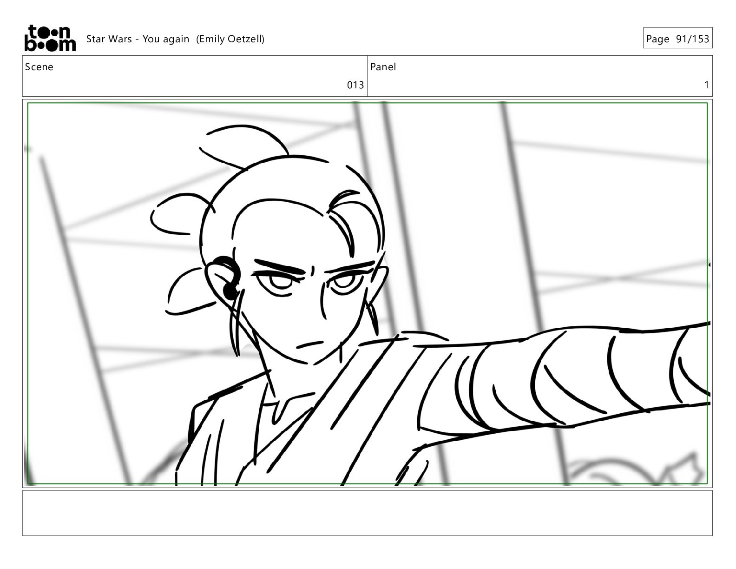Select the scene number '013'
736x569 pixels.
point(355,85)
